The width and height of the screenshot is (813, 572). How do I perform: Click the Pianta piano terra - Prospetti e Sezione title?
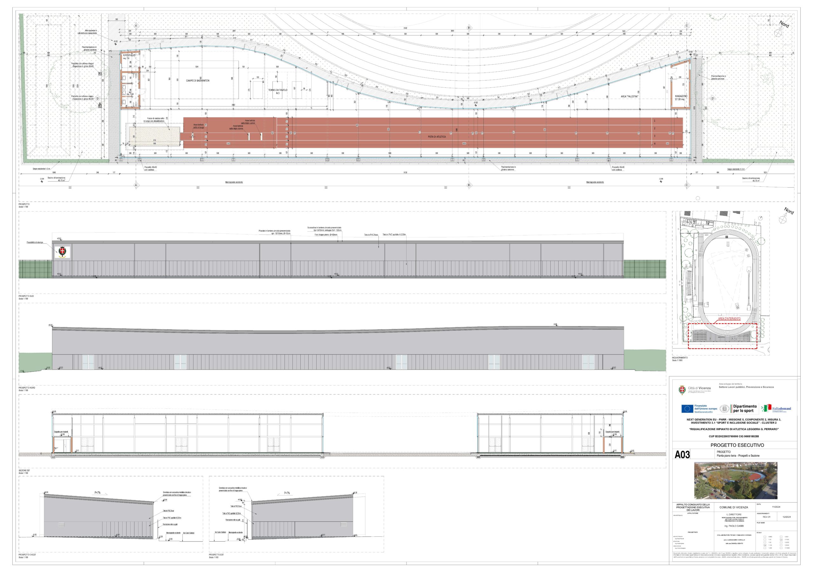[x=738, y=456]
